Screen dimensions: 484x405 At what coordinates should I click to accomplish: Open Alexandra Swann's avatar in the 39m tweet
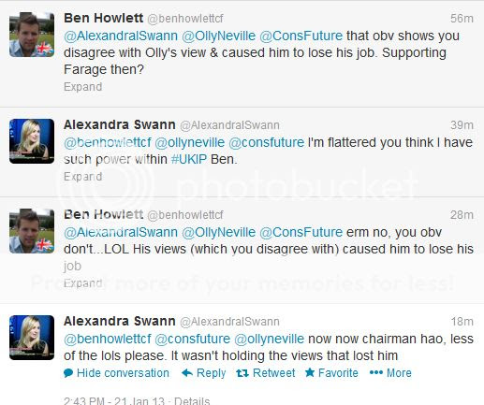click(x=32, y=141)
